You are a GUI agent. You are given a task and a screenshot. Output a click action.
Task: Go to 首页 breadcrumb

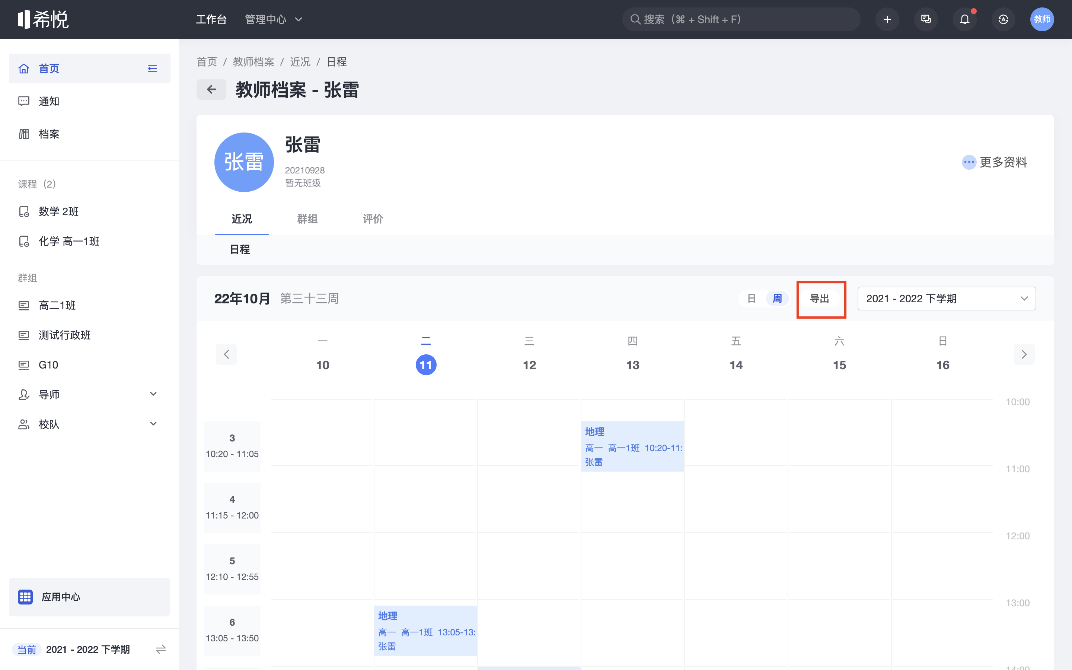pos(207,61)
